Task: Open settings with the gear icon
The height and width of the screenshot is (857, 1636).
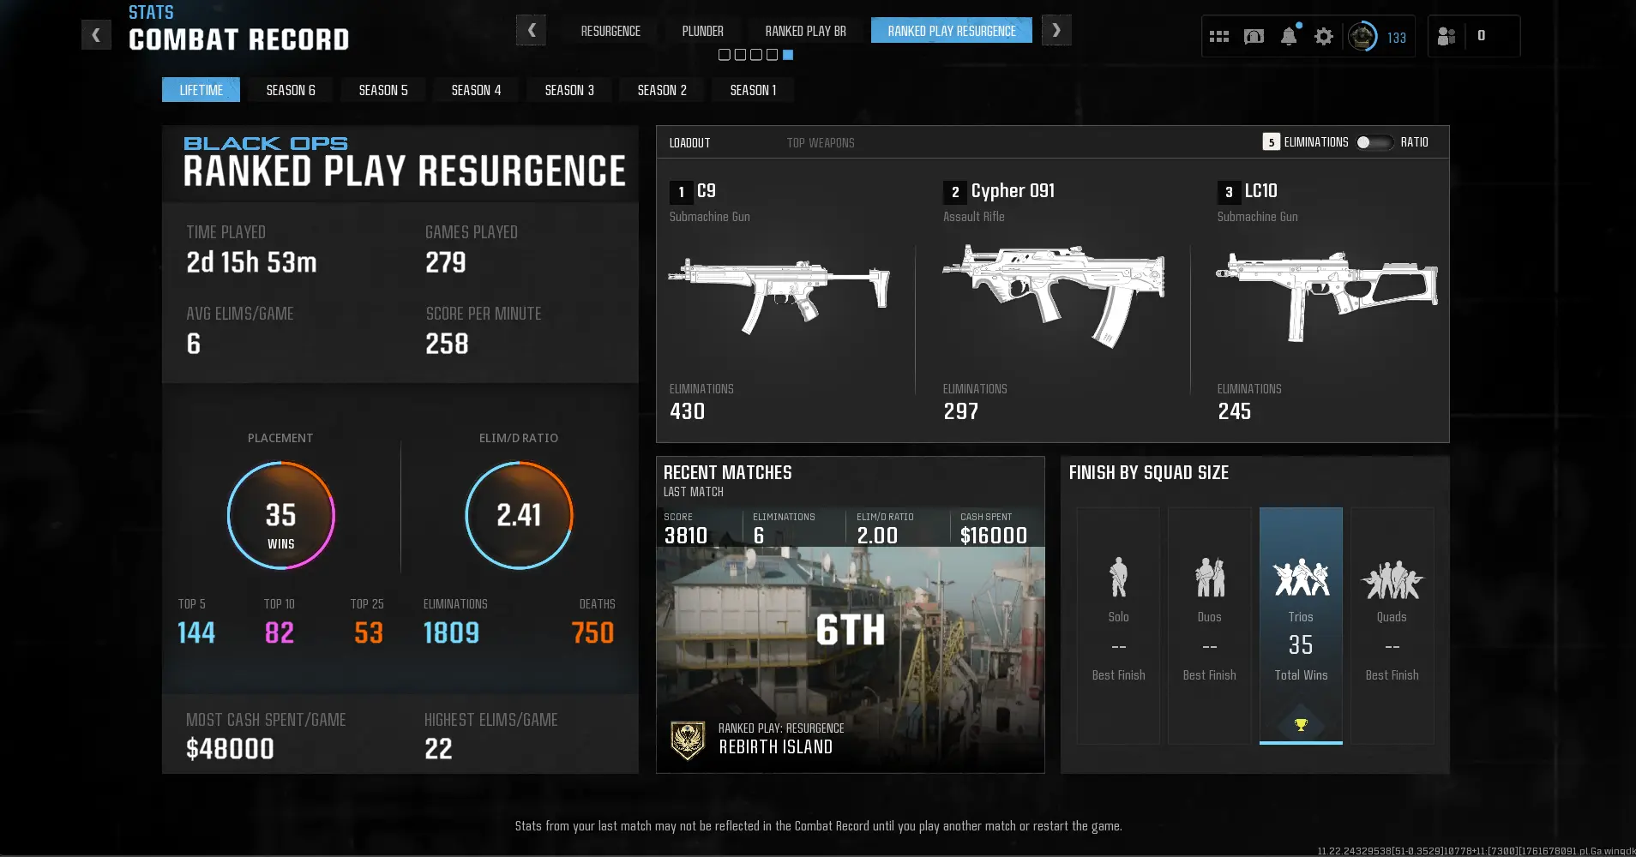Action: (x=1324, y=37)
